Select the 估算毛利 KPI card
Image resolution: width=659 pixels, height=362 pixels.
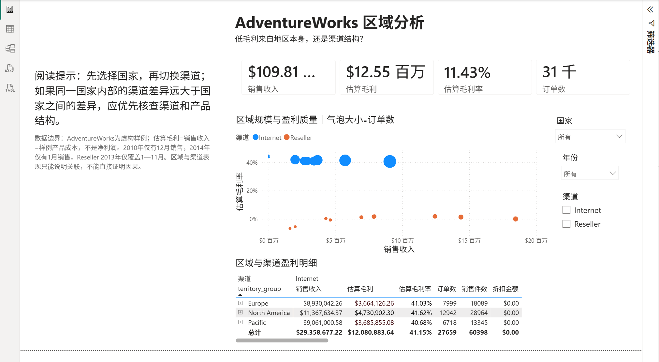pos(387,77)
